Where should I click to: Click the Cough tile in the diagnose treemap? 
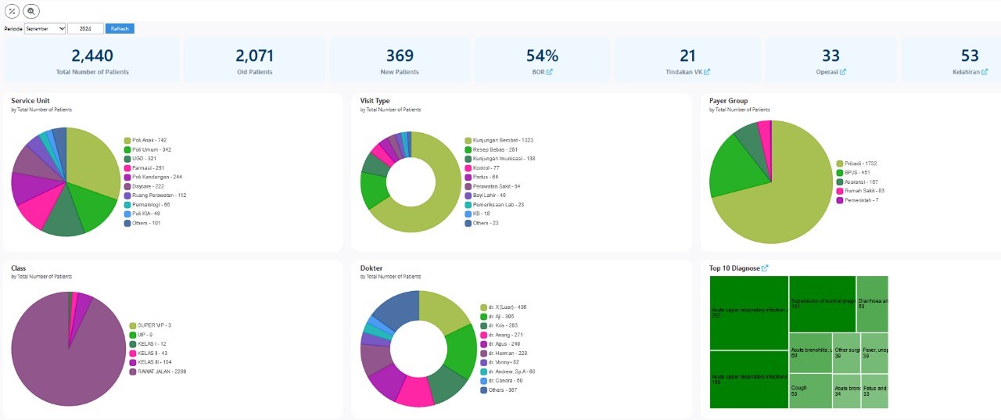(809, 390)
